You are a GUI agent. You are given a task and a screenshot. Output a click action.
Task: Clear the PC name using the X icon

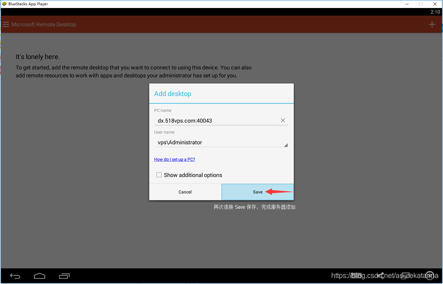click(282, 120)
